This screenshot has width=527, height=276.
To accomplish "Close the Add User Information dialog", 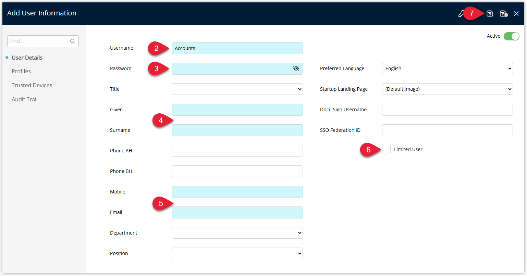I will click(x=516, y=14).
